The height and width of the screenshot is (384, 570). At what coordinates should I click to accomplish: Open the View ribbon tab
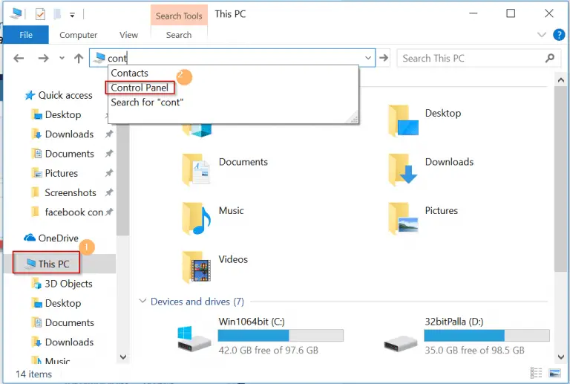128,35
